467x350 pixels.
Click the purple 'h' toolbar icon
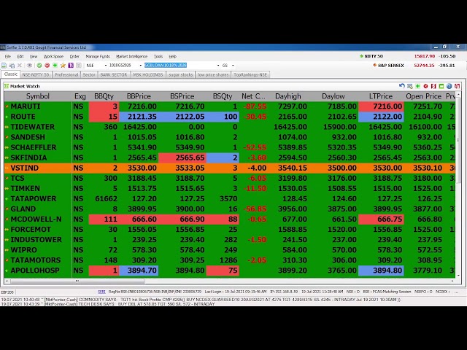tap(71, 65)
